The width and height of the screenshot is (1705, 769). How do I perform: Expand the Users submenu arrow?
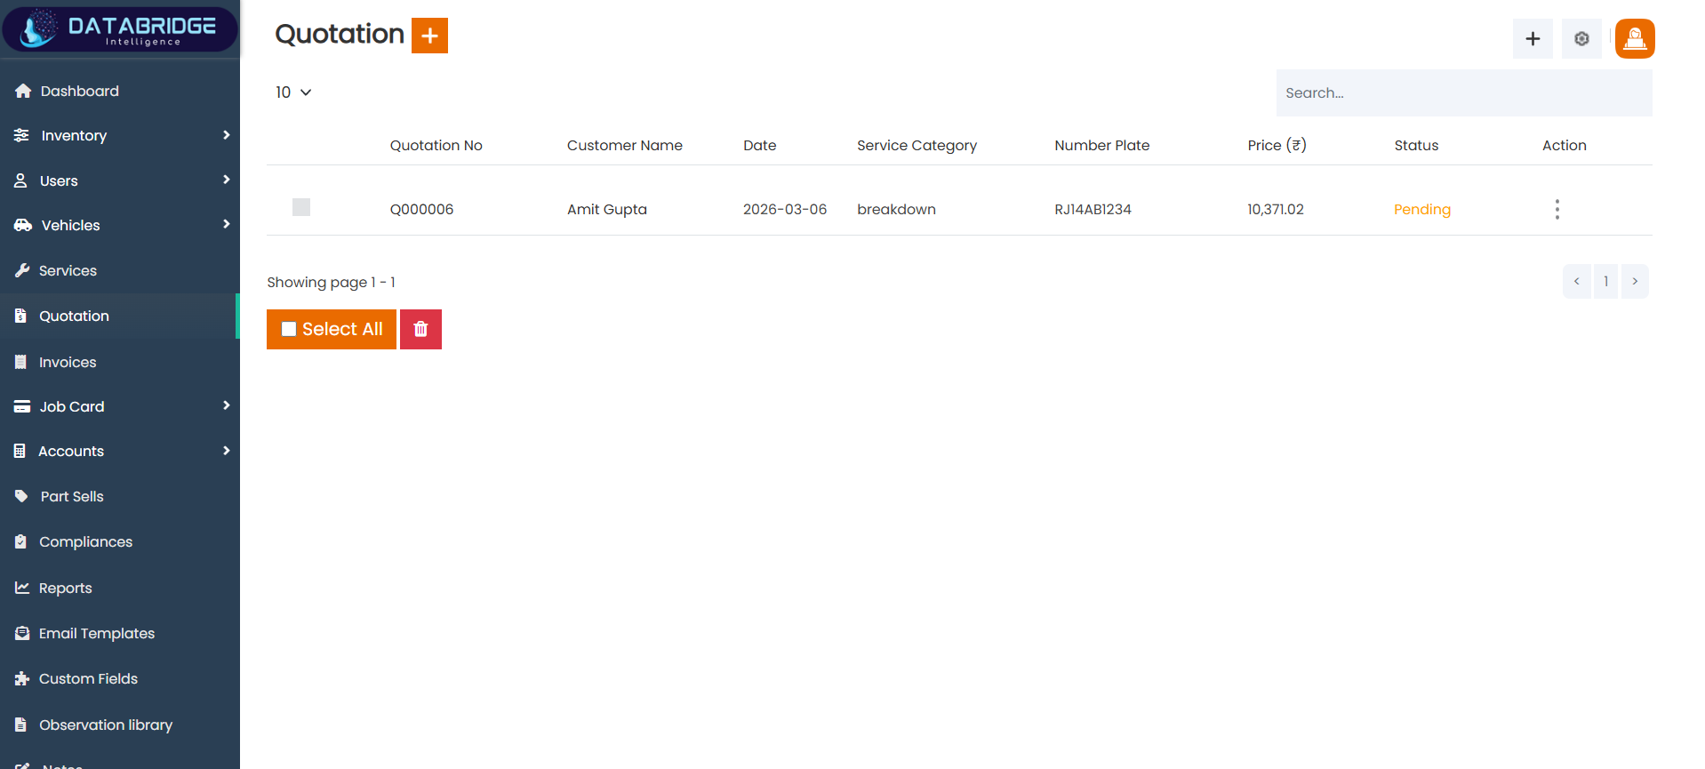coord(226,180)
